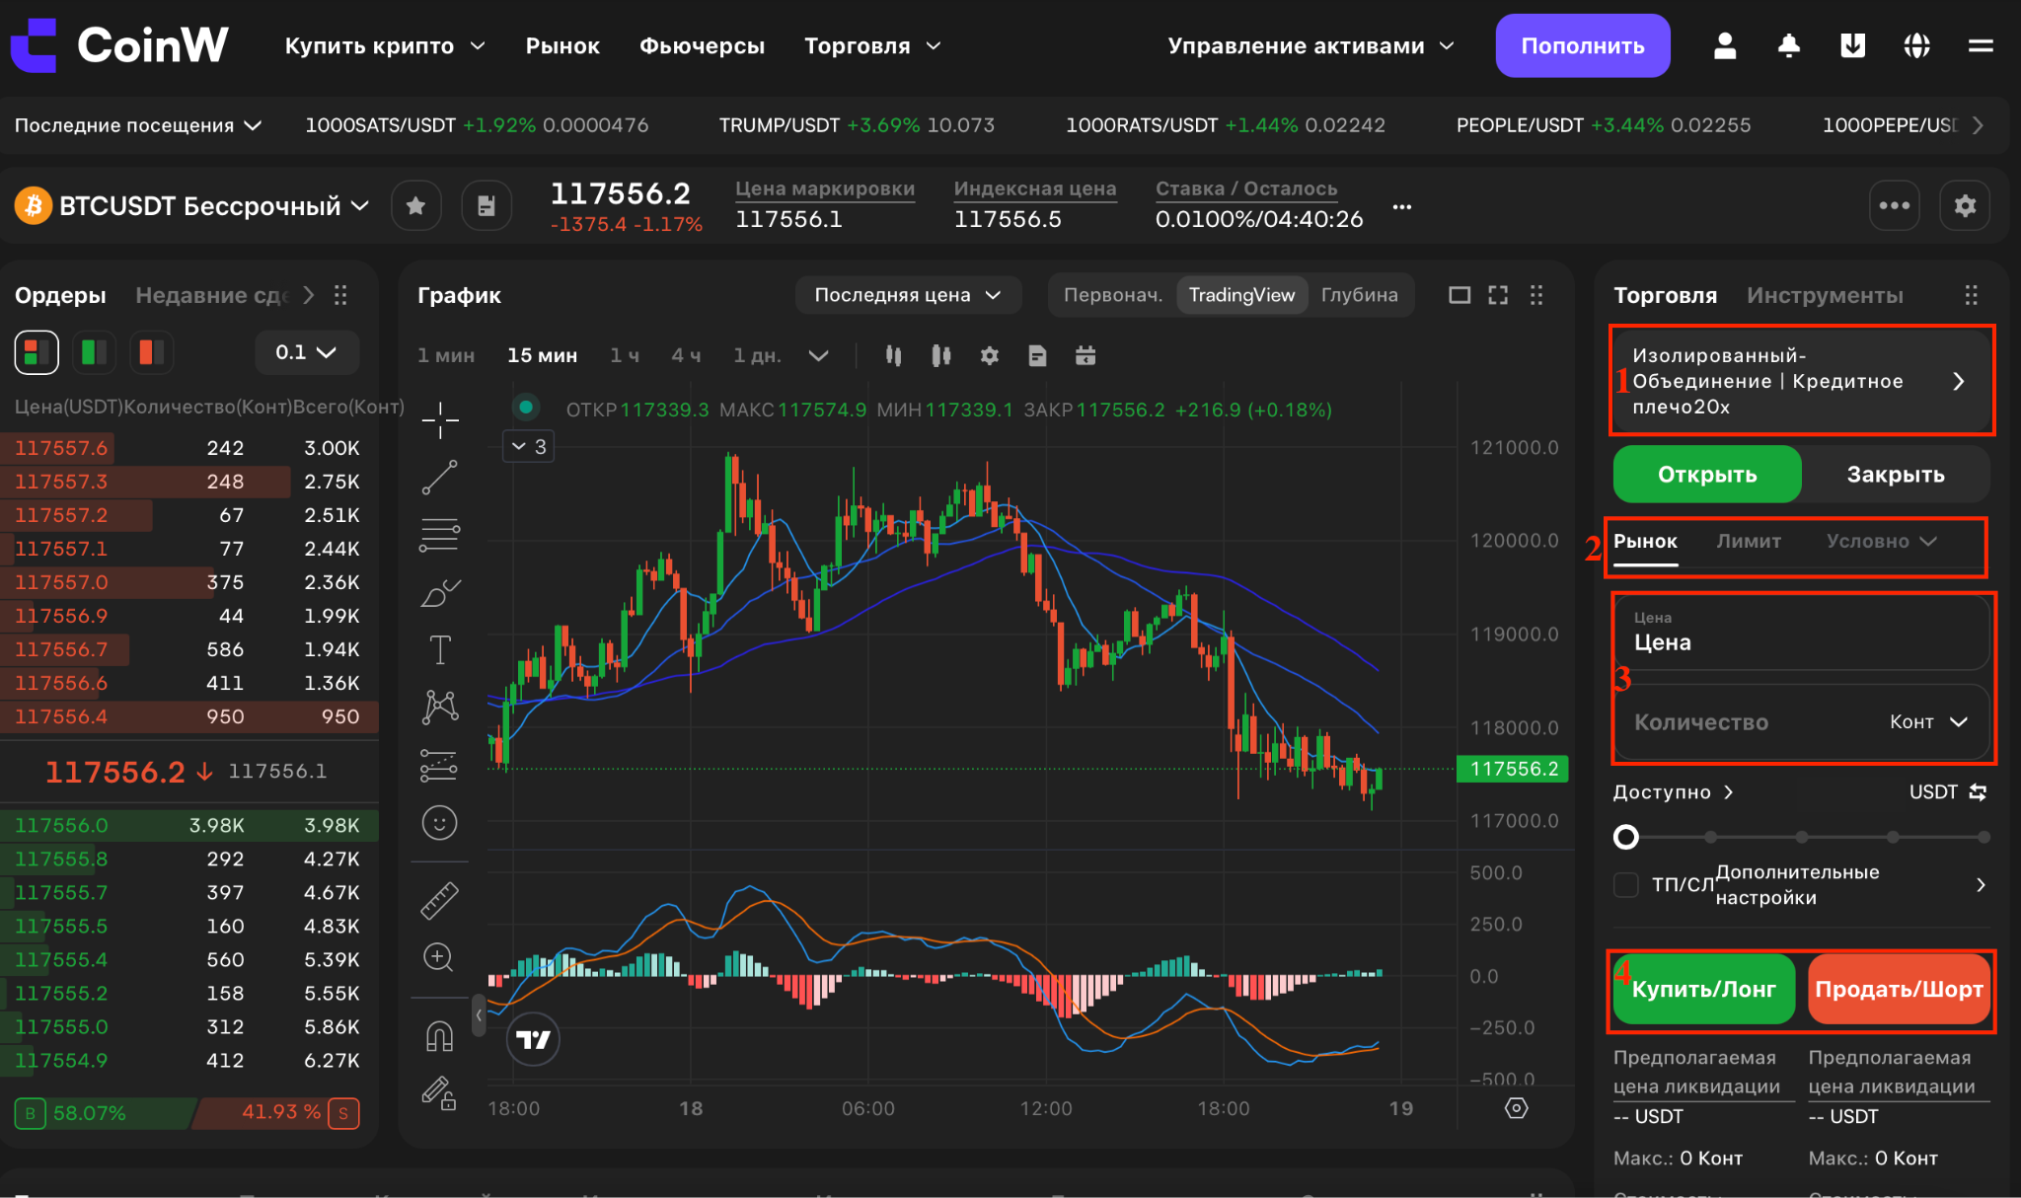Click the chart axis settings hexagon icon
Viewport: 2021px width, 1198px height.
click(x=1517, y=1108)
